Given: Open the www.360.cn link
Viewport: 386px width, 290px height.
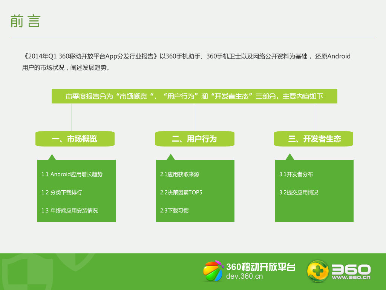Looking at the screenshot, I should pos(351,278).
